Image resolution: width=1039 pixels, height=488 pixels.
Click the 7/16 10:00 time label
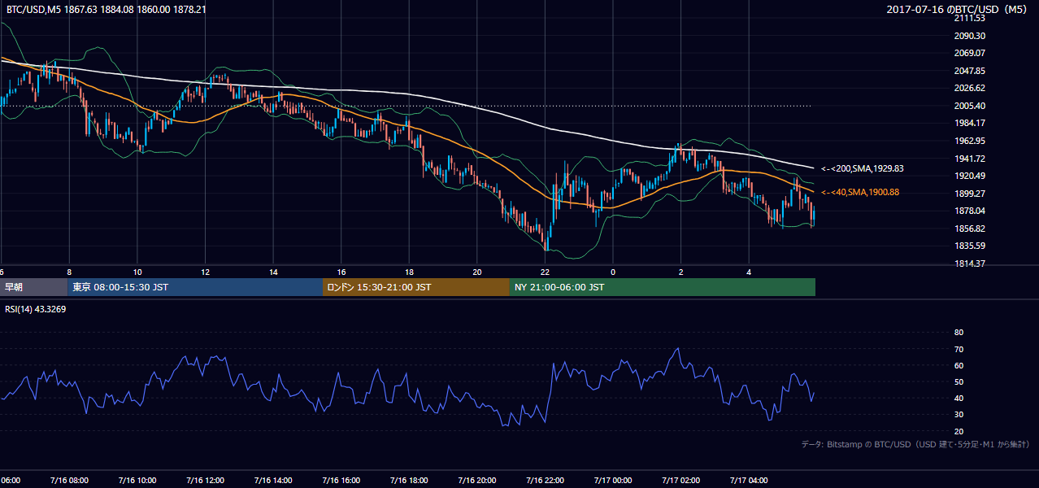(137, 481)
